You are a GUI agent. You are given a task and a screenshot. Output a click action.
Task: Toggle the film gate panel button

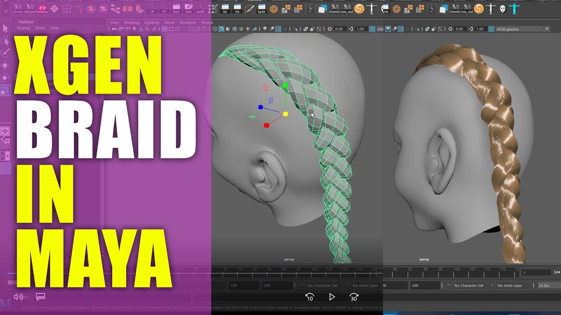pos(171,29)
